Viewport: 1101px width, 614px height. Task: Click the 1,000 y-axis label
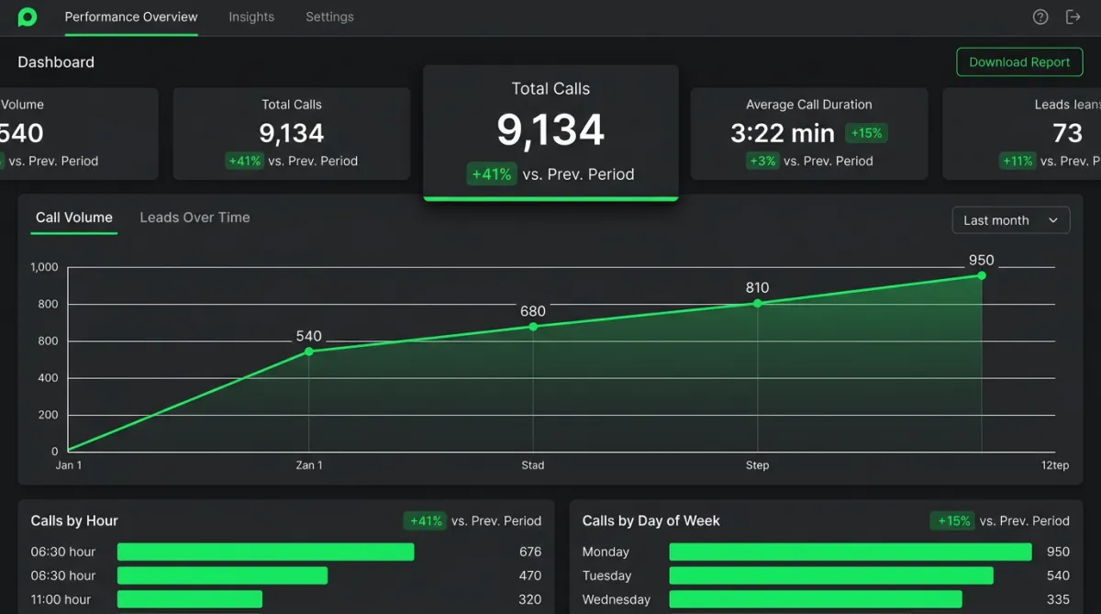click(44, 267)
